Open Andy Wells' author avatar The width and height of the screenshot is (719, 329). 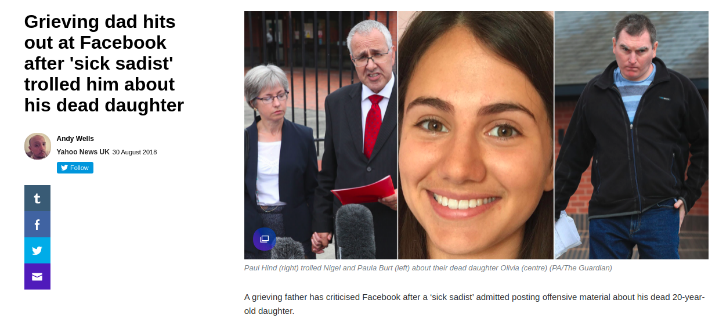(x=38, y=146)
